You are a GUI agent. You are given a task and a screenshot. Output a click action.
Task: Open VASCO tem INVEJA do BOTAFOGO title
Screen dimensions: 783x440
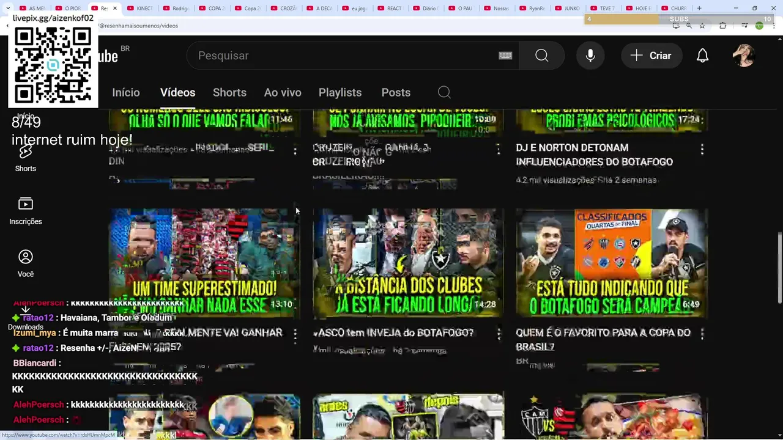click(x=393, y=333)
